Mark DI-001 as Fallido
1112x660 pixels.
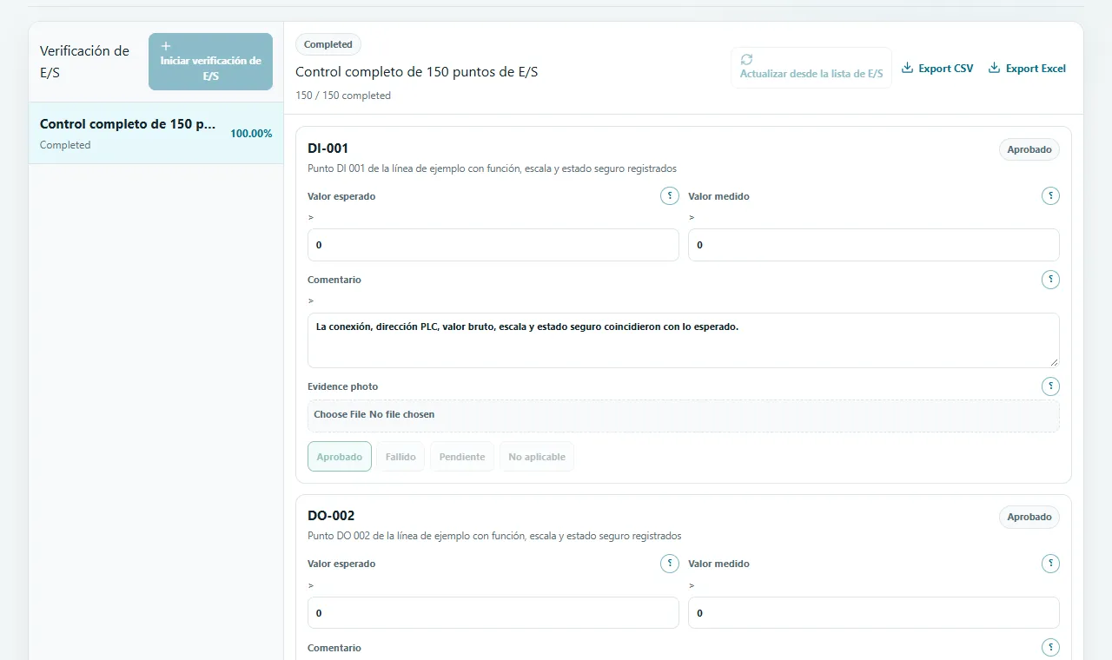pyautogui.click(x=400, y=457)
